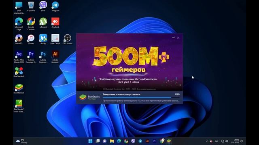Select the Adobe Illustrator desktop icon
The height and width of the screenshot is (145, 259).
click(x=55, y=57)
